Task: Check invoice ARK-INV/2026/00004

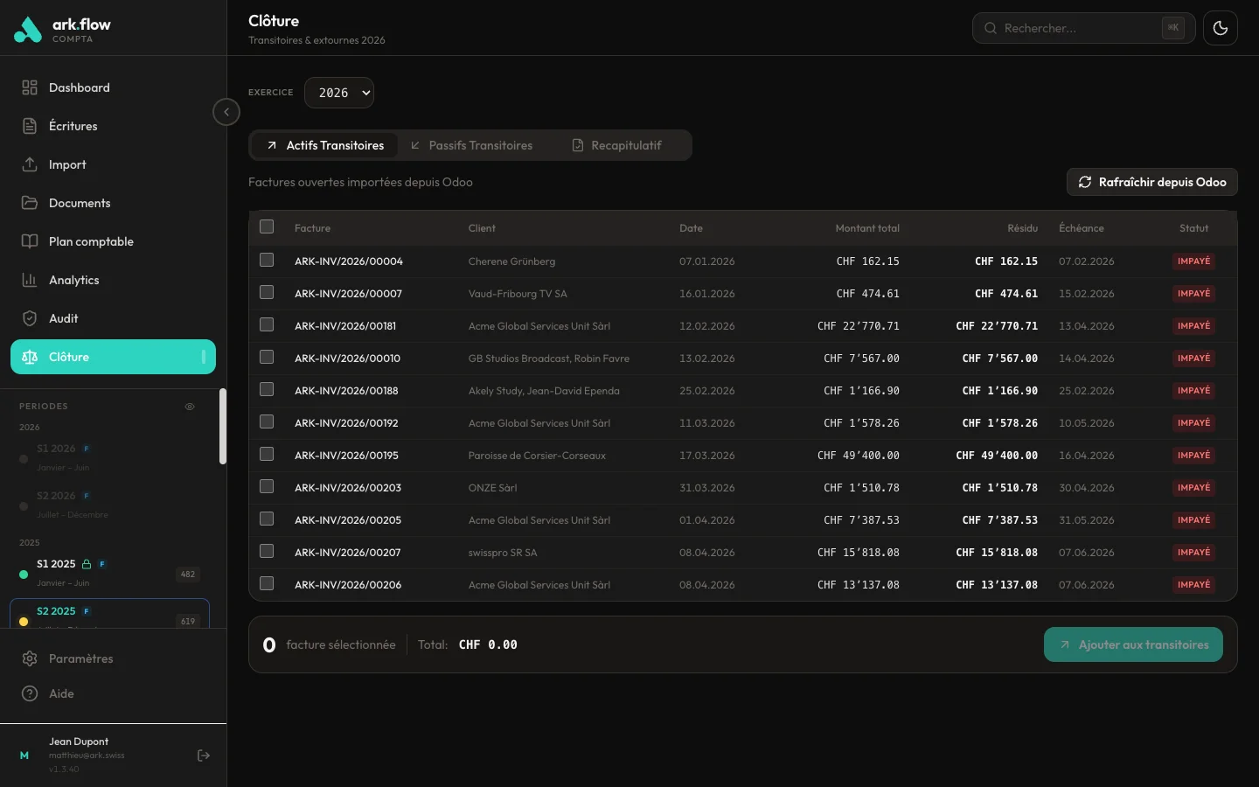Action: click(267, 260)
